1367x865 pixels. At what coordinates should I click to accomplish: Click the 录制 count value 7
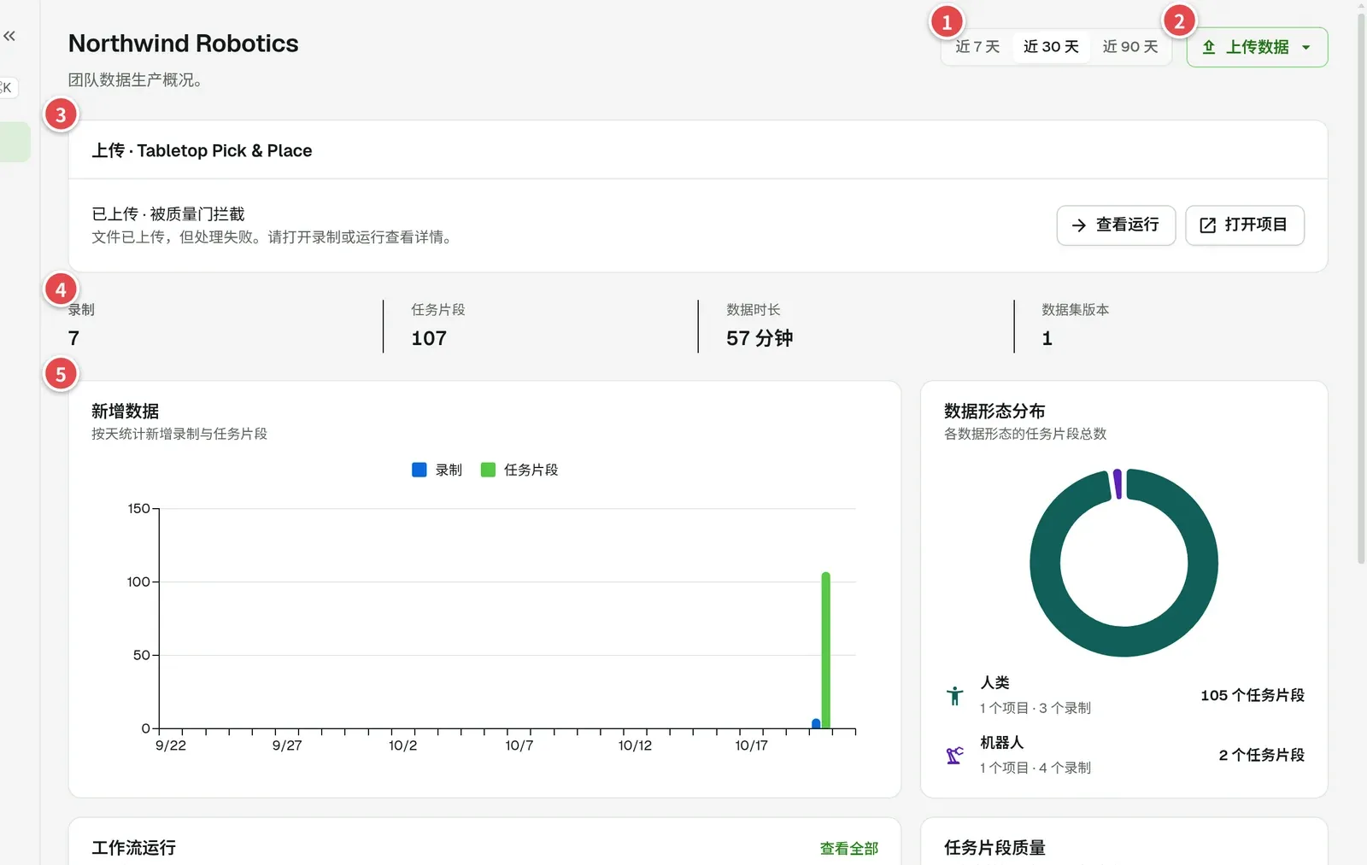[73, 339]
